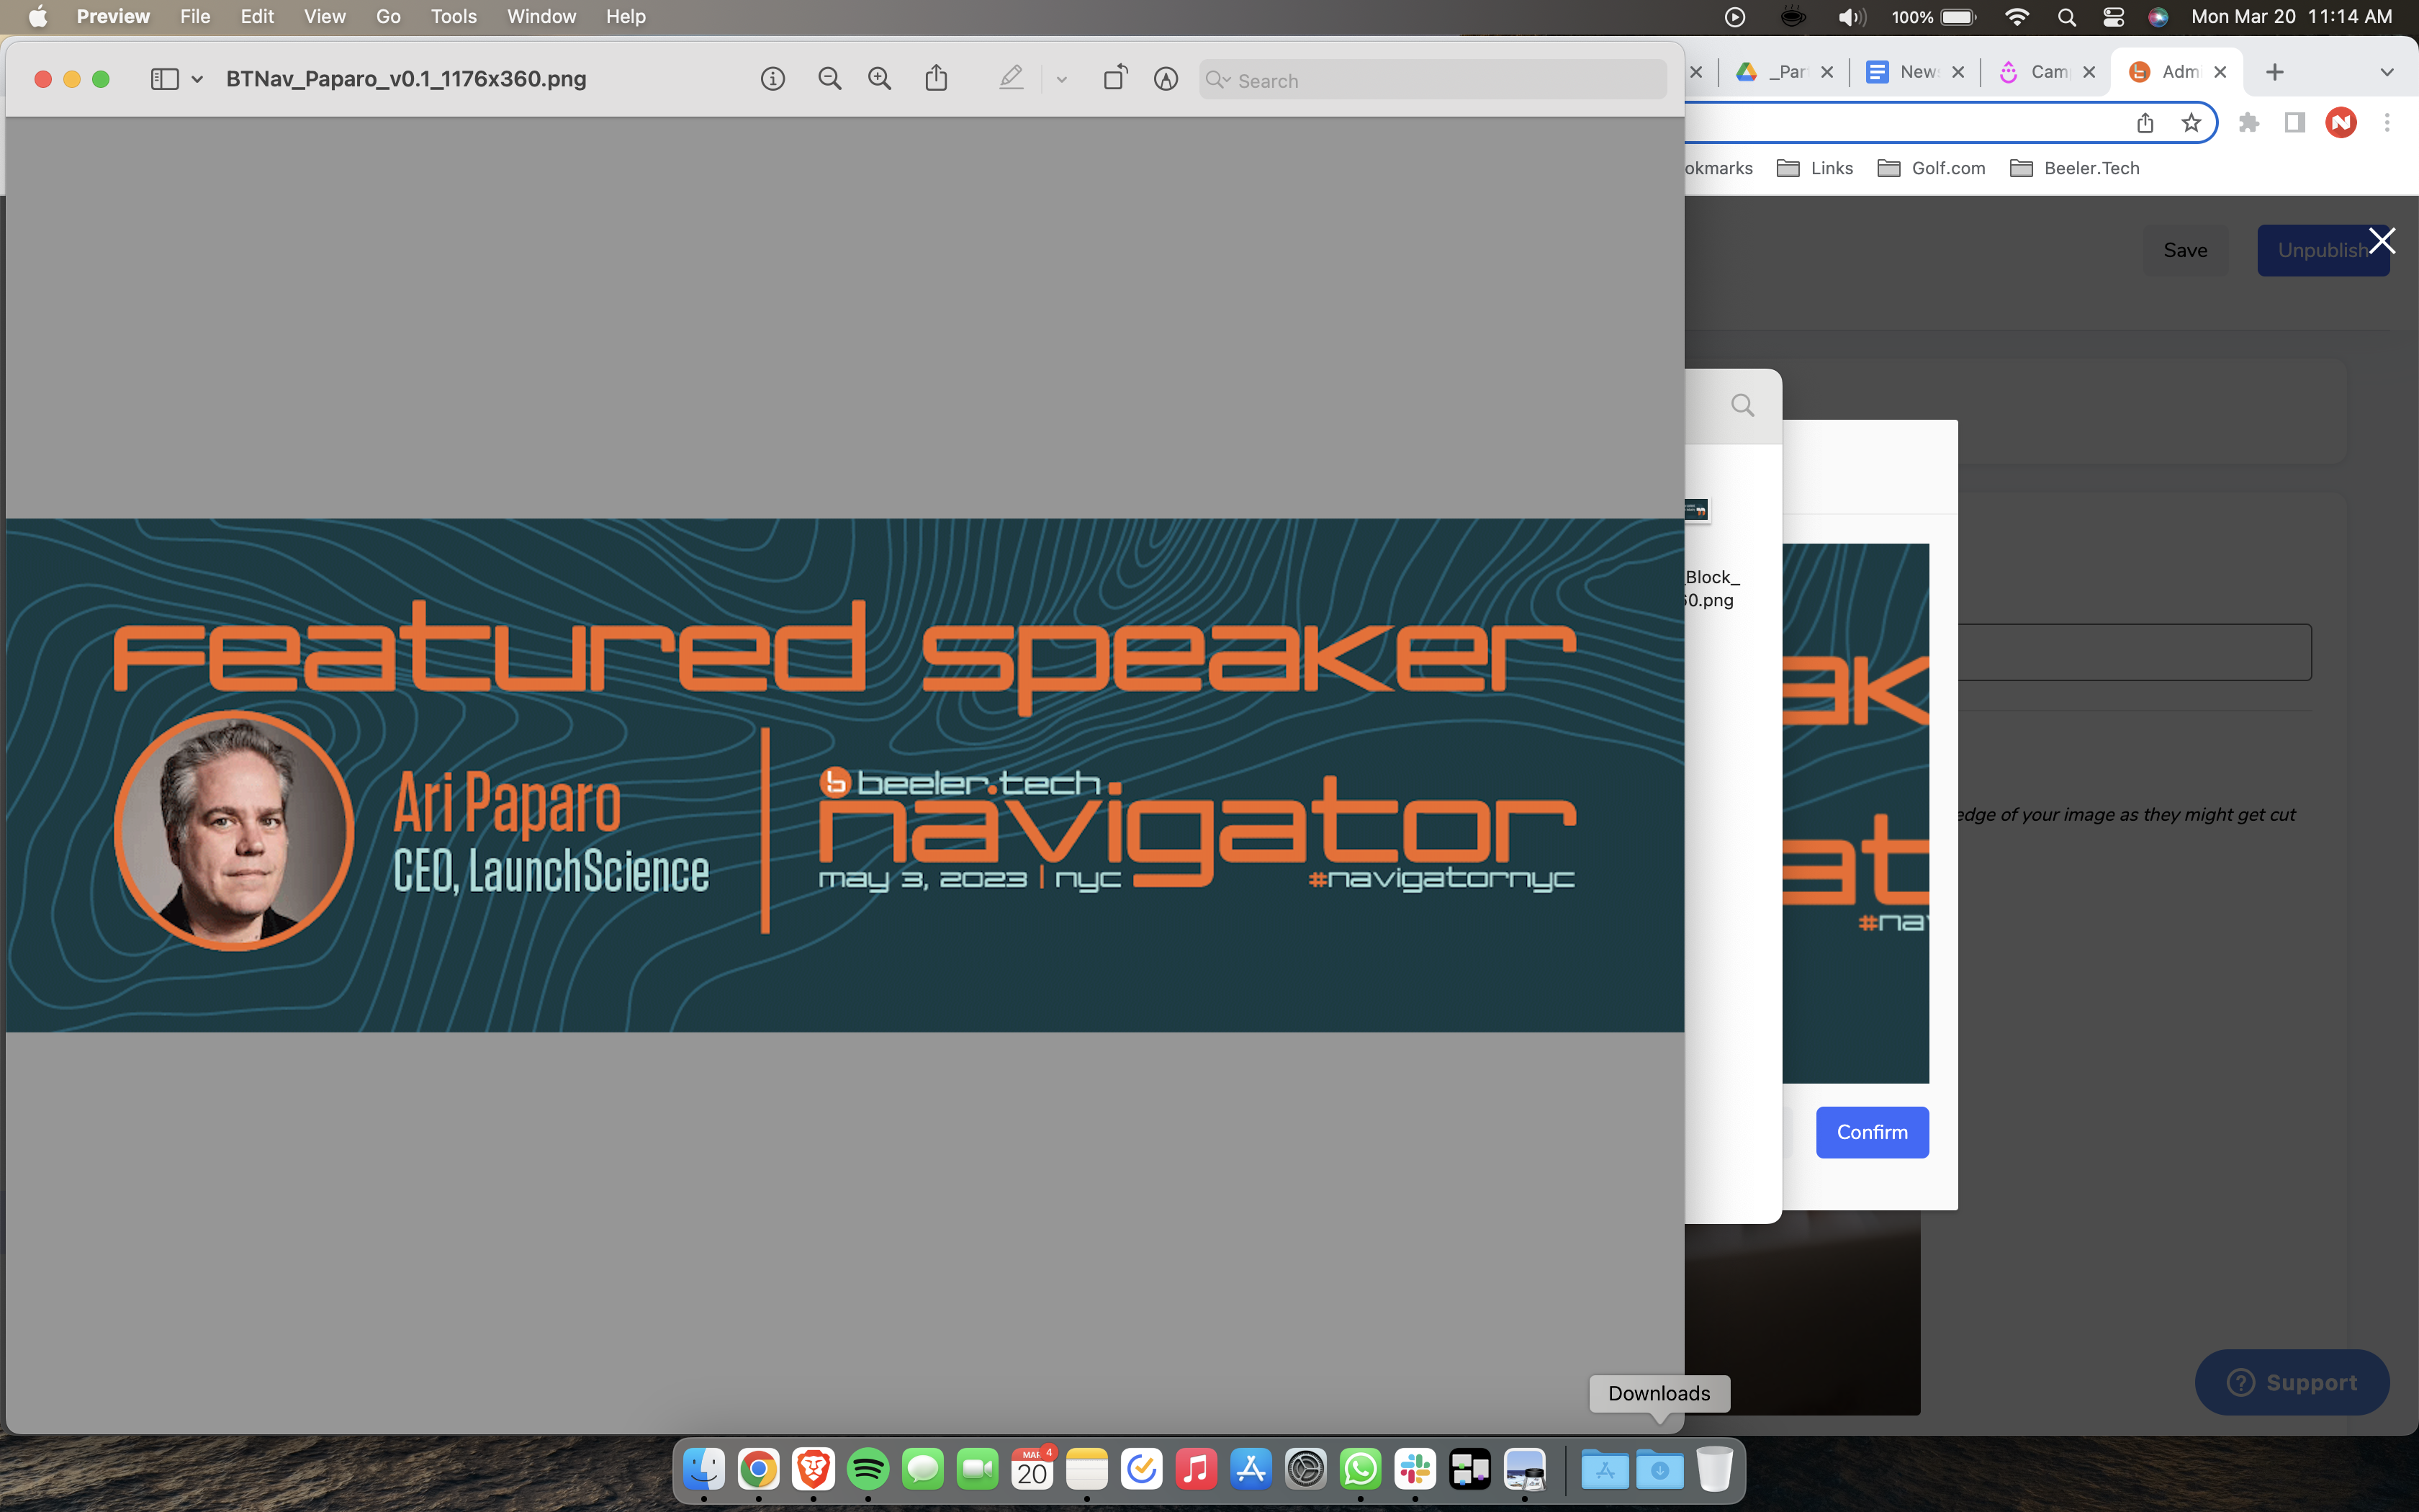The height and width of the screenshot is (1512, 2419).
Task: Zoom in using Preview's plus magnifier
Action: click(880, 79)
